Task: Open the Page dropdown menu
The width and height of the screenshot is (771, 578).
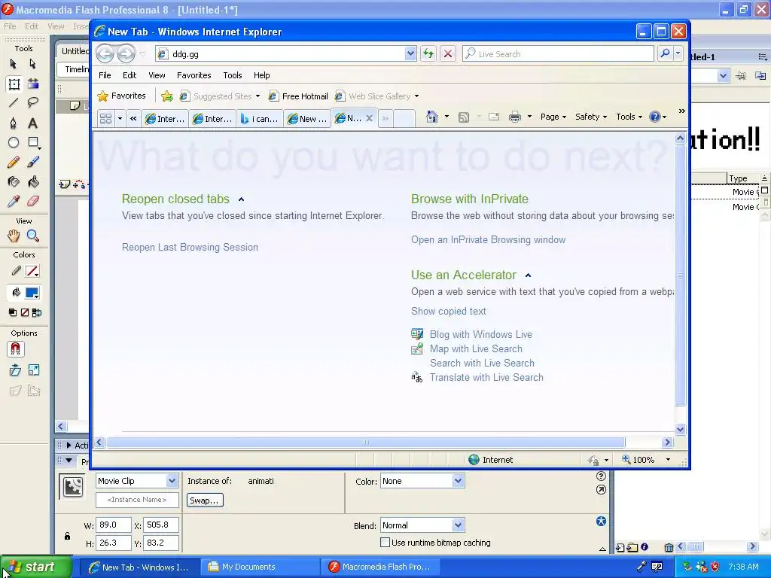Action: [x=553, y=117]
